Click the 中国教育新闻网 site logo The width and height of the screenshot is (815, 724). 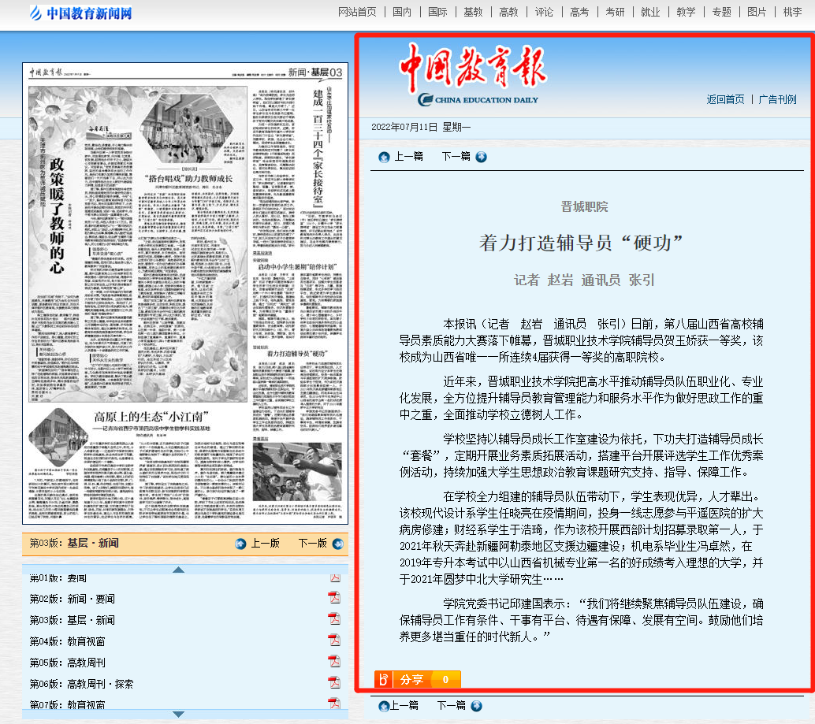(x=81, y=13)
